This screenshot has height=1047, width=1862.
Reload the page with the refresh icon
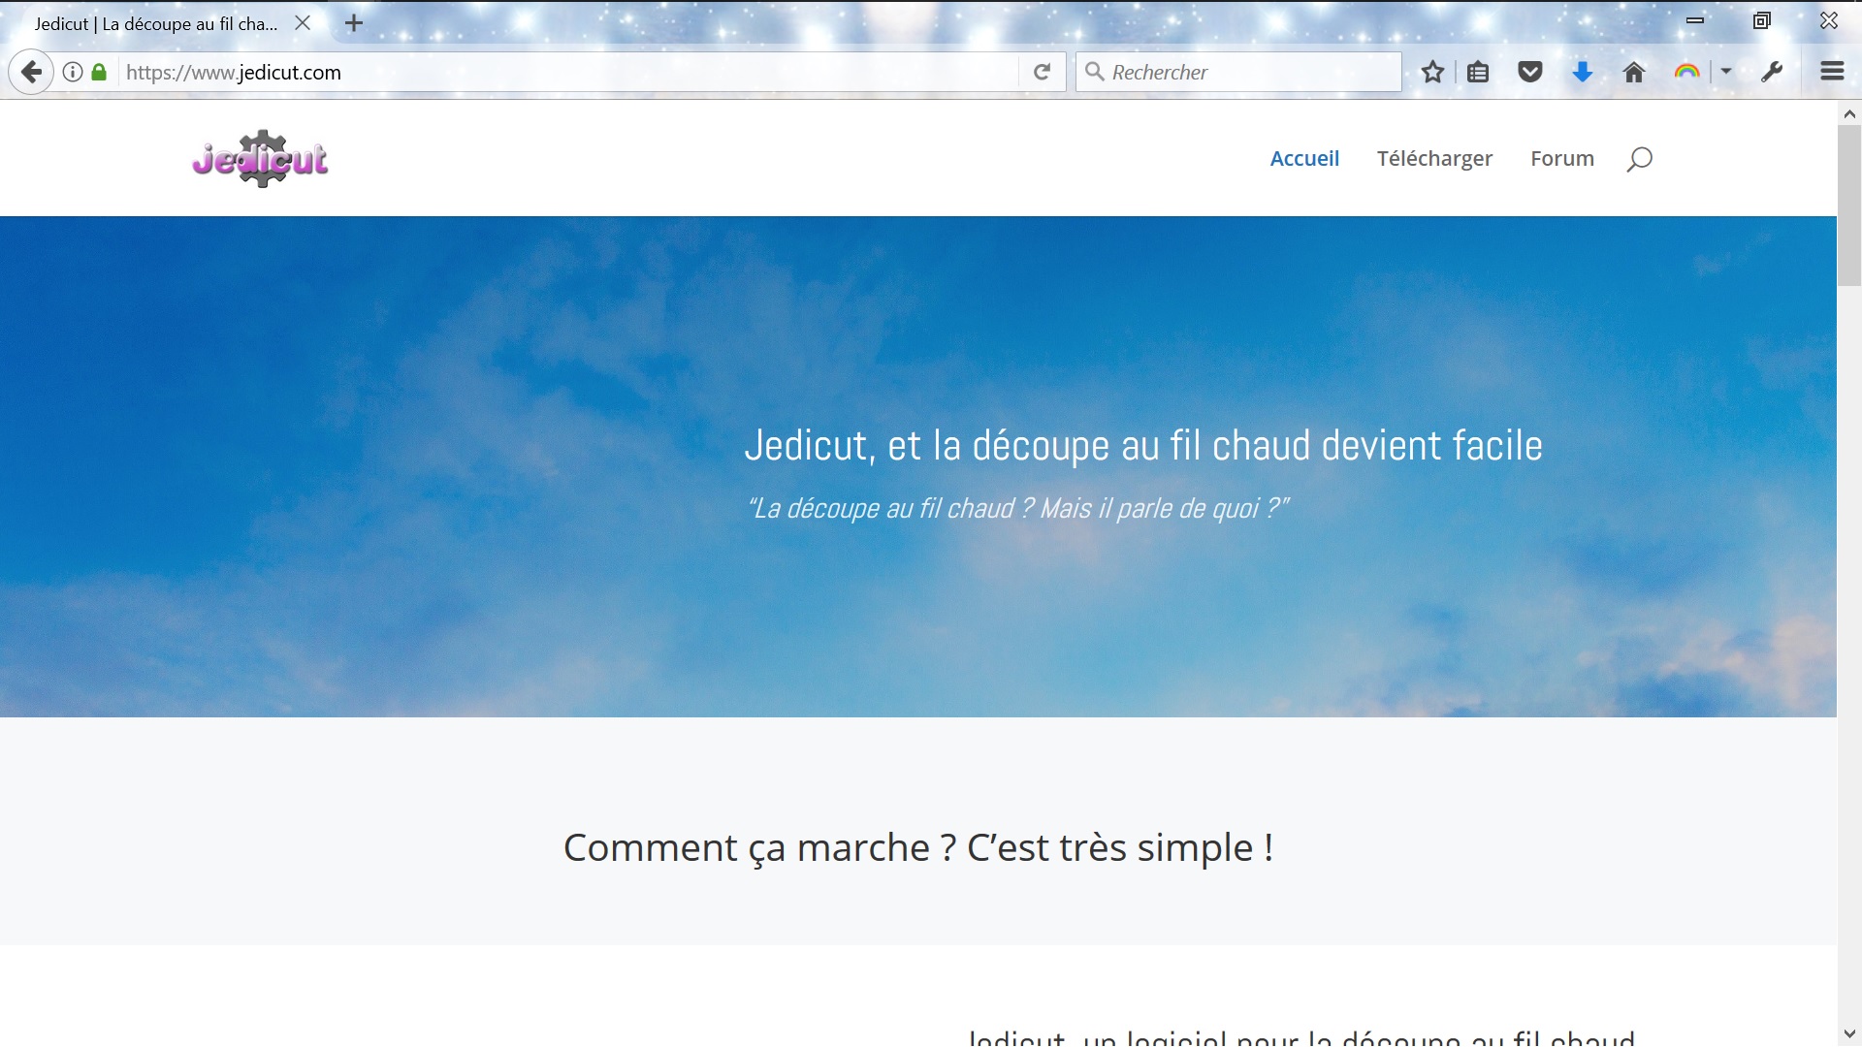pos(1042,72)
